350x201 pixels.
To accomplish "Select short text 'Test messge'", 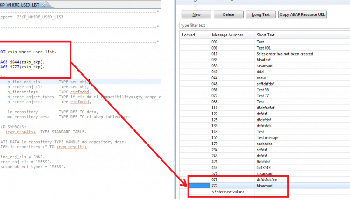I will click(x=267, y=138).
